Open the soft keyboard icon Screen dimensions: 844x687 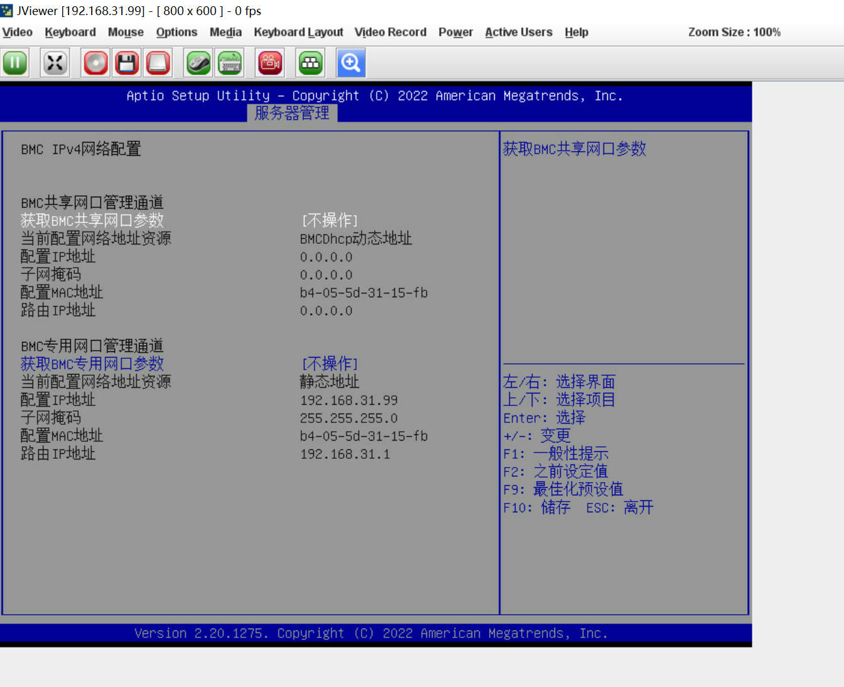(230, 63)
